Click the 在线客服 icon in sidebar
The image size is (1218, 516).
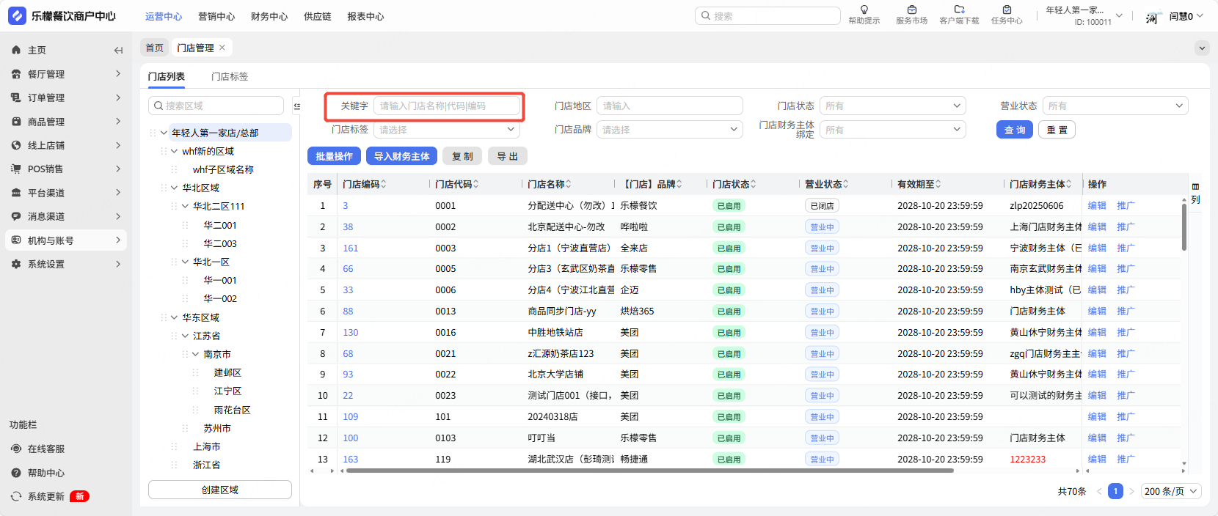[16, 449]
